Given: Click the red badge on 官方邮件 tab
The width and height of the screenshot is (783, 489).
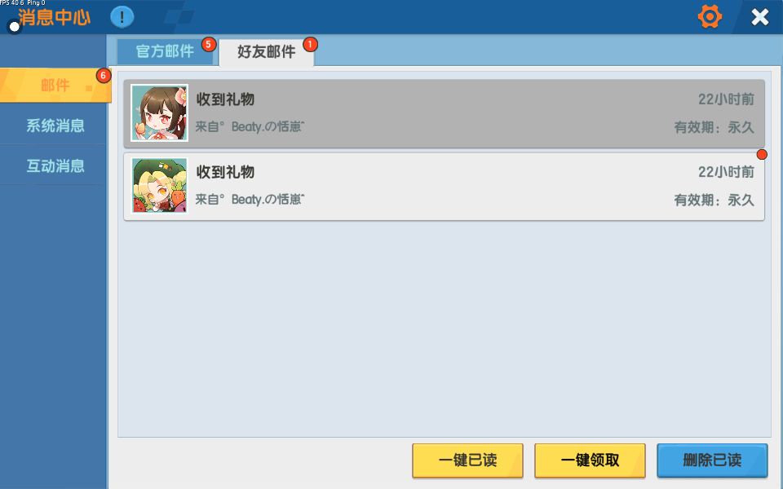Looking at the screenshot, I should [x=209, y=44].
